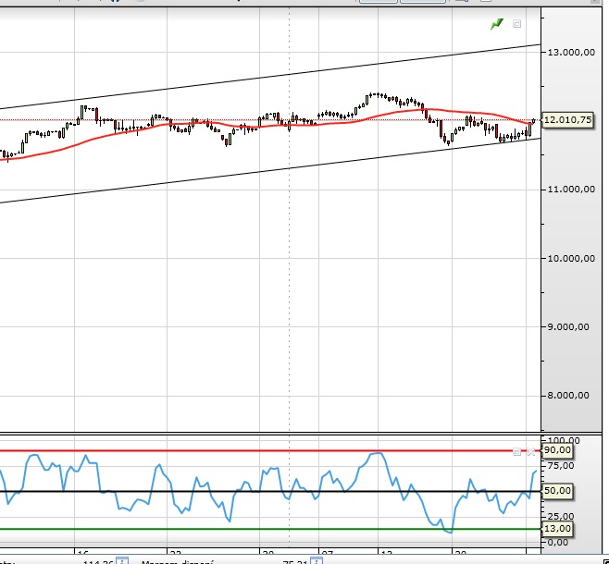Maximize the oscillator indicator panel

tap(516, 452)
